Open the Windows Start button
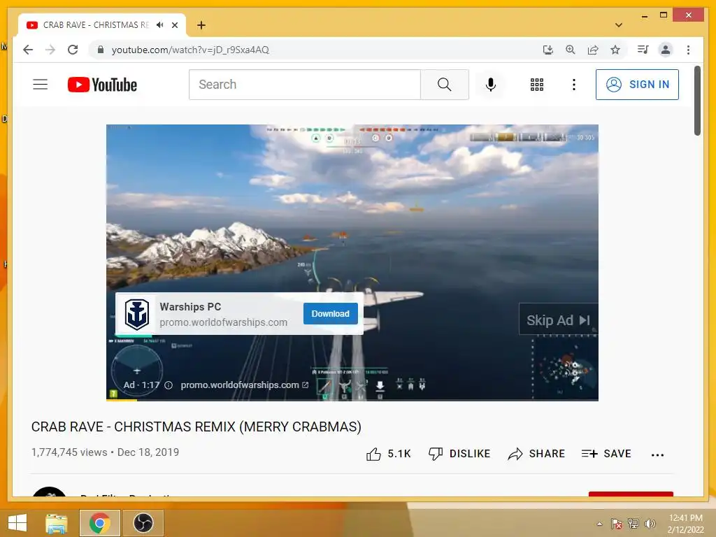The image size is (716, 537). tap(17, 523)
